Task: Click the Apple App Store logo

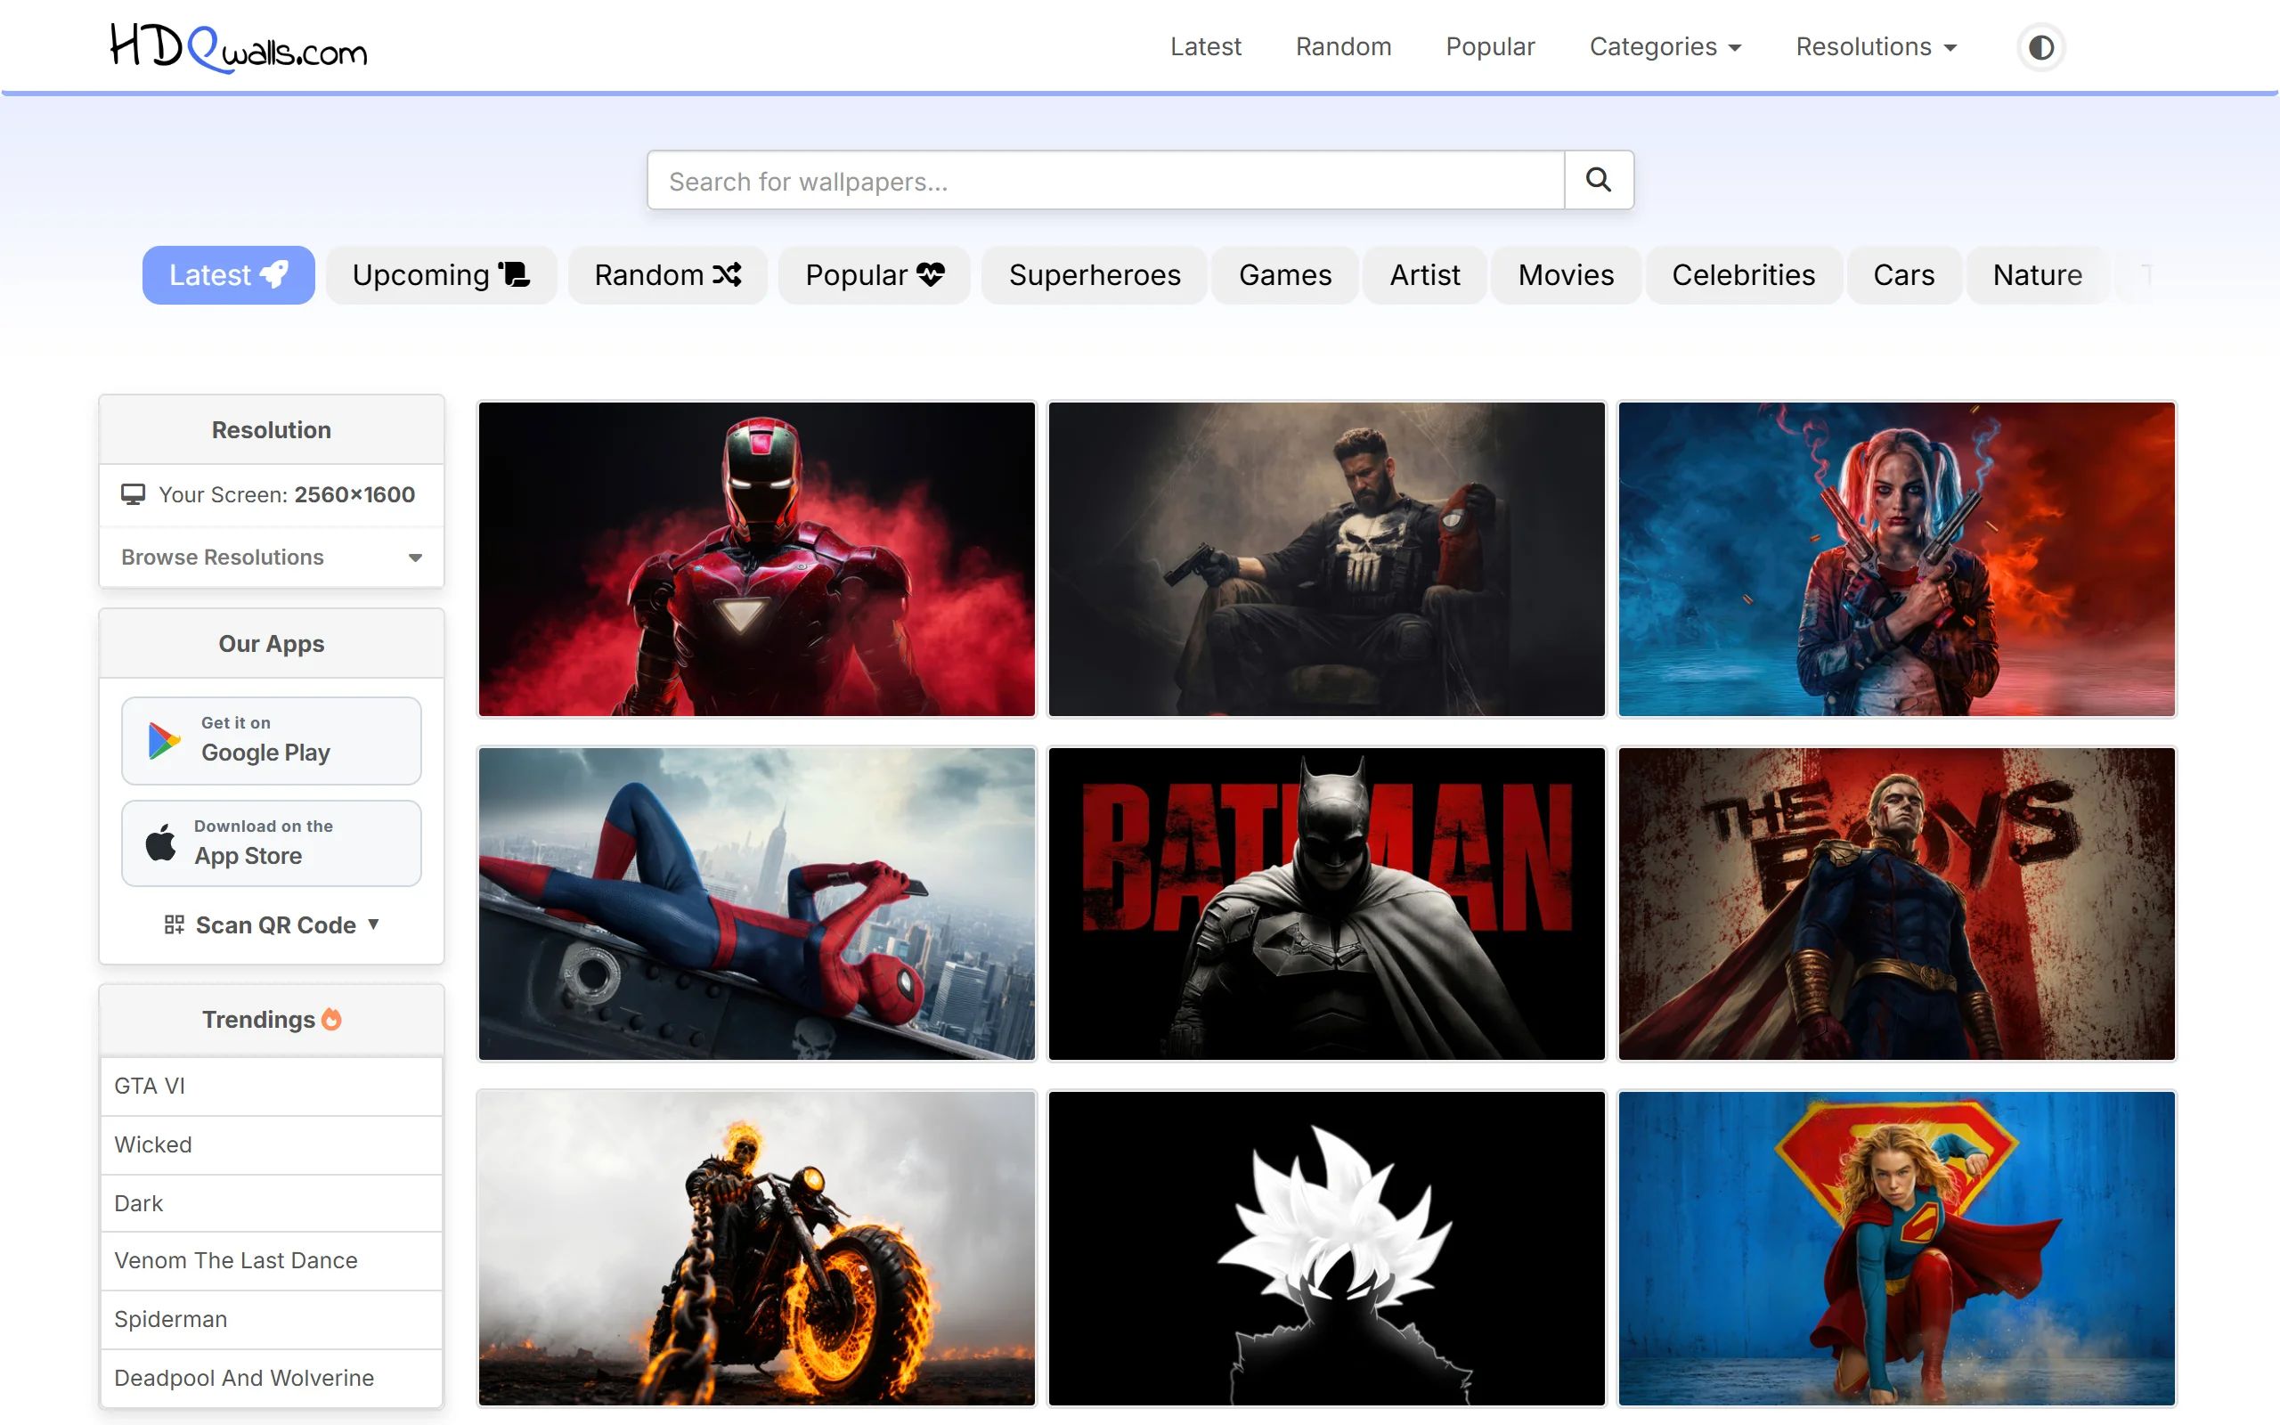Action: coord(161,843)
